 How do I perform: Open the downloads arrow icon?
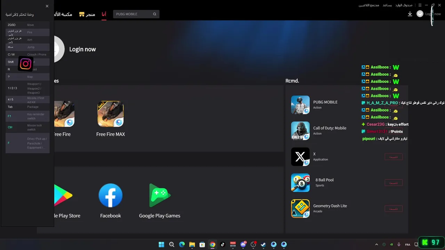click(x=410, y=14)
